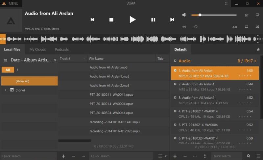Rate track 2 Audio from Ali Arslan1
Viewport: 263px width, 160px height.
pyautogui.click(x=245, y=90)
